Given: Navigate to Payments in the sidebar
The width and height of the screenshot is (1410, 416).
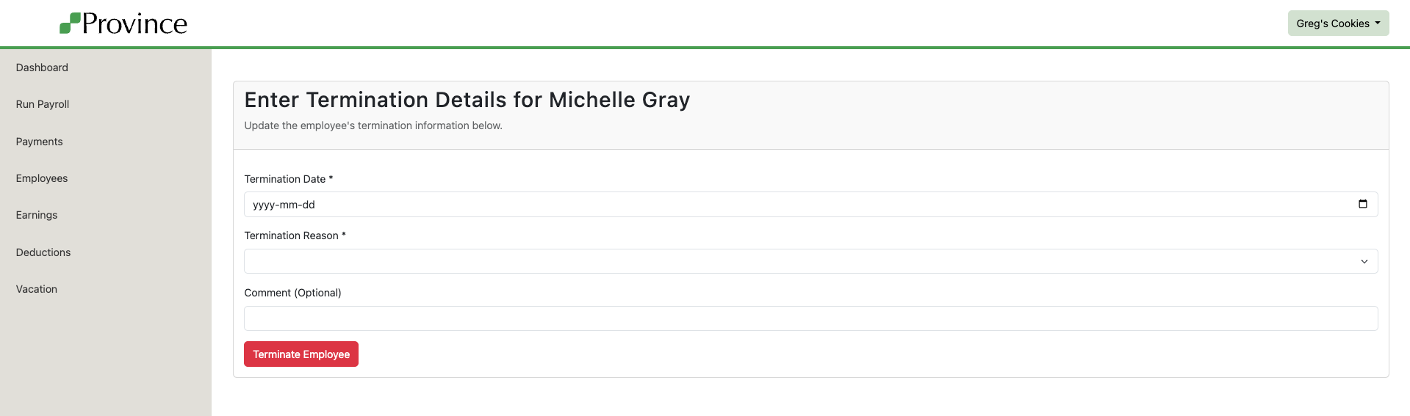Looking at the screenshot, I should pyautogui.click(x=40, y=142).
